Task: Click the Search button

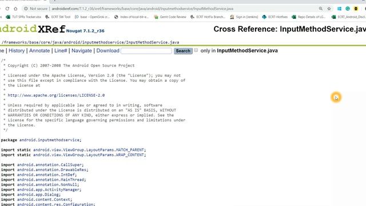Action: [x=183, y=51]
